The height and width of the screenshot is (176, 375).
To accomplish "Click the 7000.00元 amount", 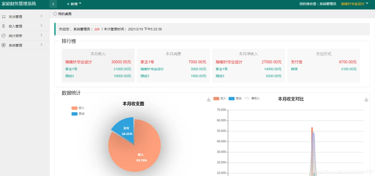I will (197, 62).
